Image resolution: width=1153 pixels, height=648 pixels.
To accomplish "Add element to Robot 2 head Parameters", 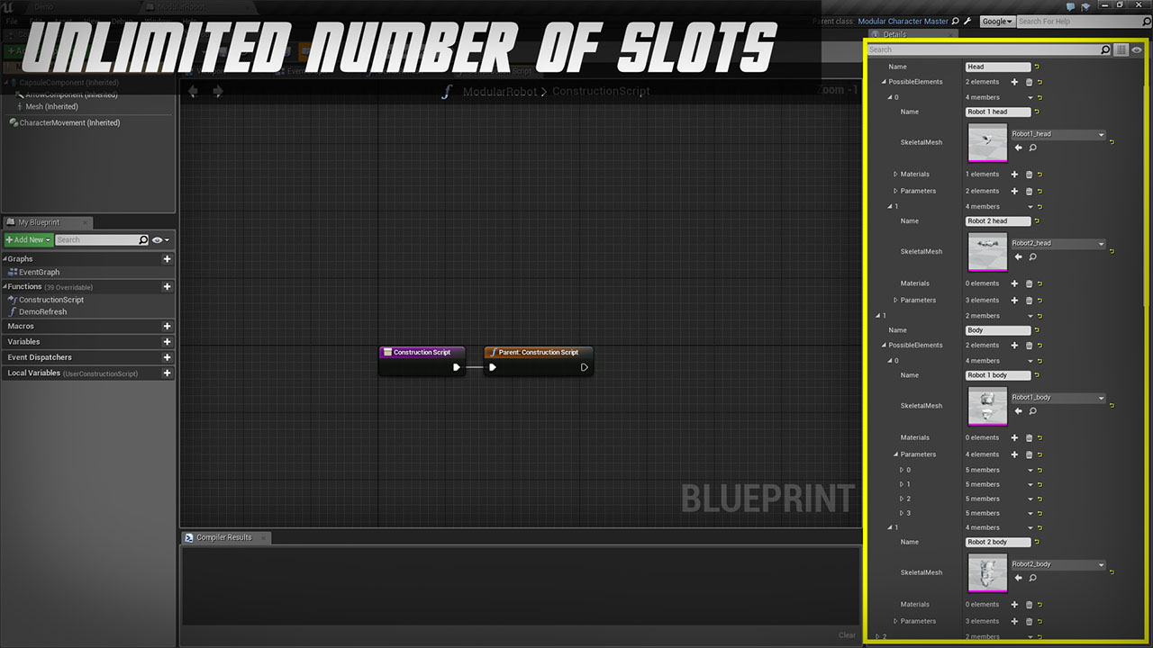I will pos(1014,301).
